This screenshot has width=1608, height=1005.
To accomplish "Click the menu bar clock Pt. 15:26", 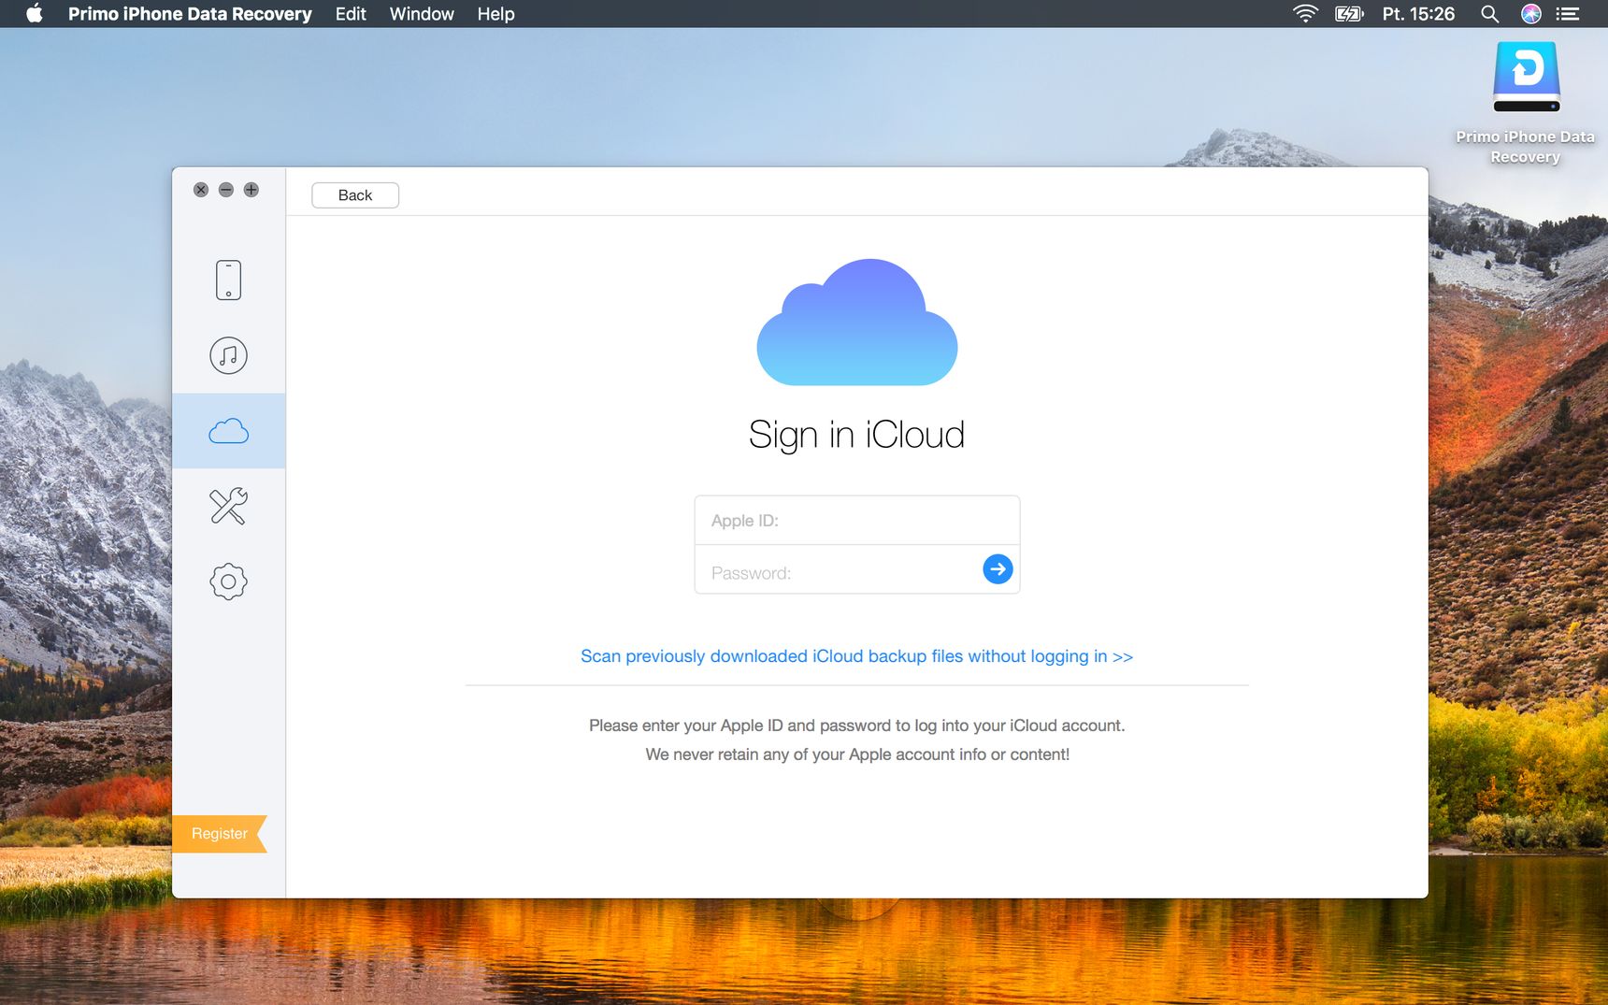I will [1418, 13].
